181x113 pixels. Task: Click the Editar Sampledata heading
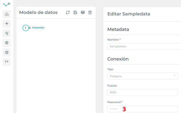[129, 14]
